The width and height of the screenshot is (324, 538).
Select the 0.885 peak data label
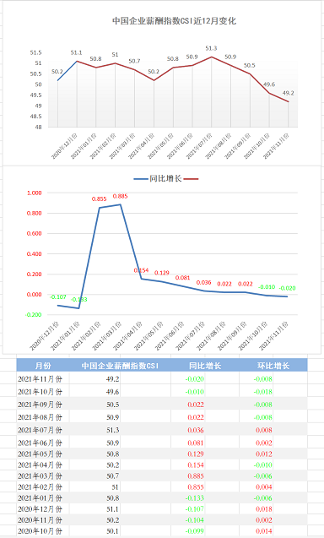coord(120,196)
